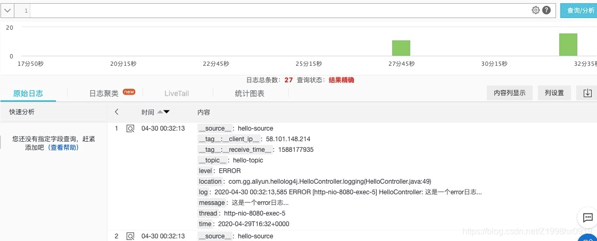This screenshot has width=597, height=241.
Task: Click the 快速分析 panel header
Action: coord(22,112)
